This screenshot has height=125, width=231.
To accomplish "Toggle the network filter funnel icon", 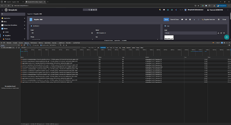I will click(28, 45).
